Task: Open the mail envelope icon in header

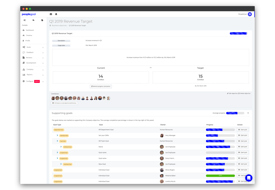Action: 51,14
